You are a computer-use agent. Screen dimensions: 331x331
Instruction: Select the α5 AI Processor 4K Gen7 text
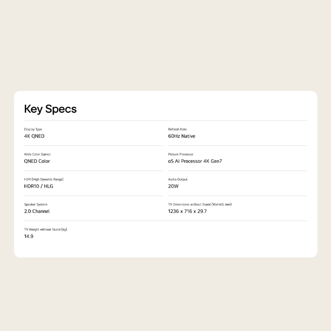pos(195,161)
